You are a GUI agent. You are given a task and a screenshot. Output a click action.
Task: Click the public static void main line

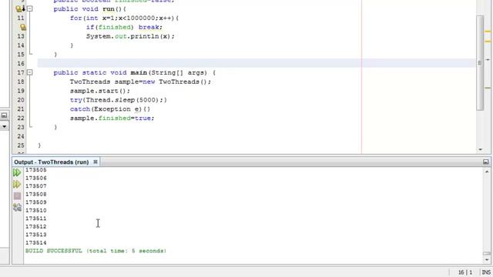[x=135, y=72]
